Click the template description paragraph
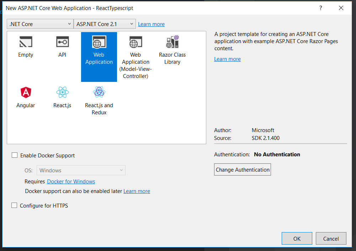Viewport: 356px width, 251px height. point(276,41)
